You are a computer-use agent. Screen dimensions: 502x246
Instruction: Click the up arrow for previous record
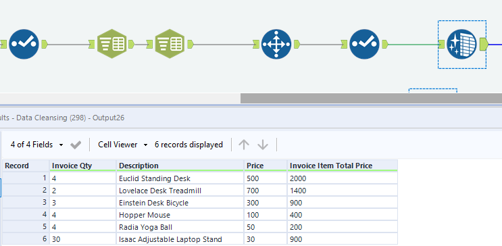tap(244, 145)
